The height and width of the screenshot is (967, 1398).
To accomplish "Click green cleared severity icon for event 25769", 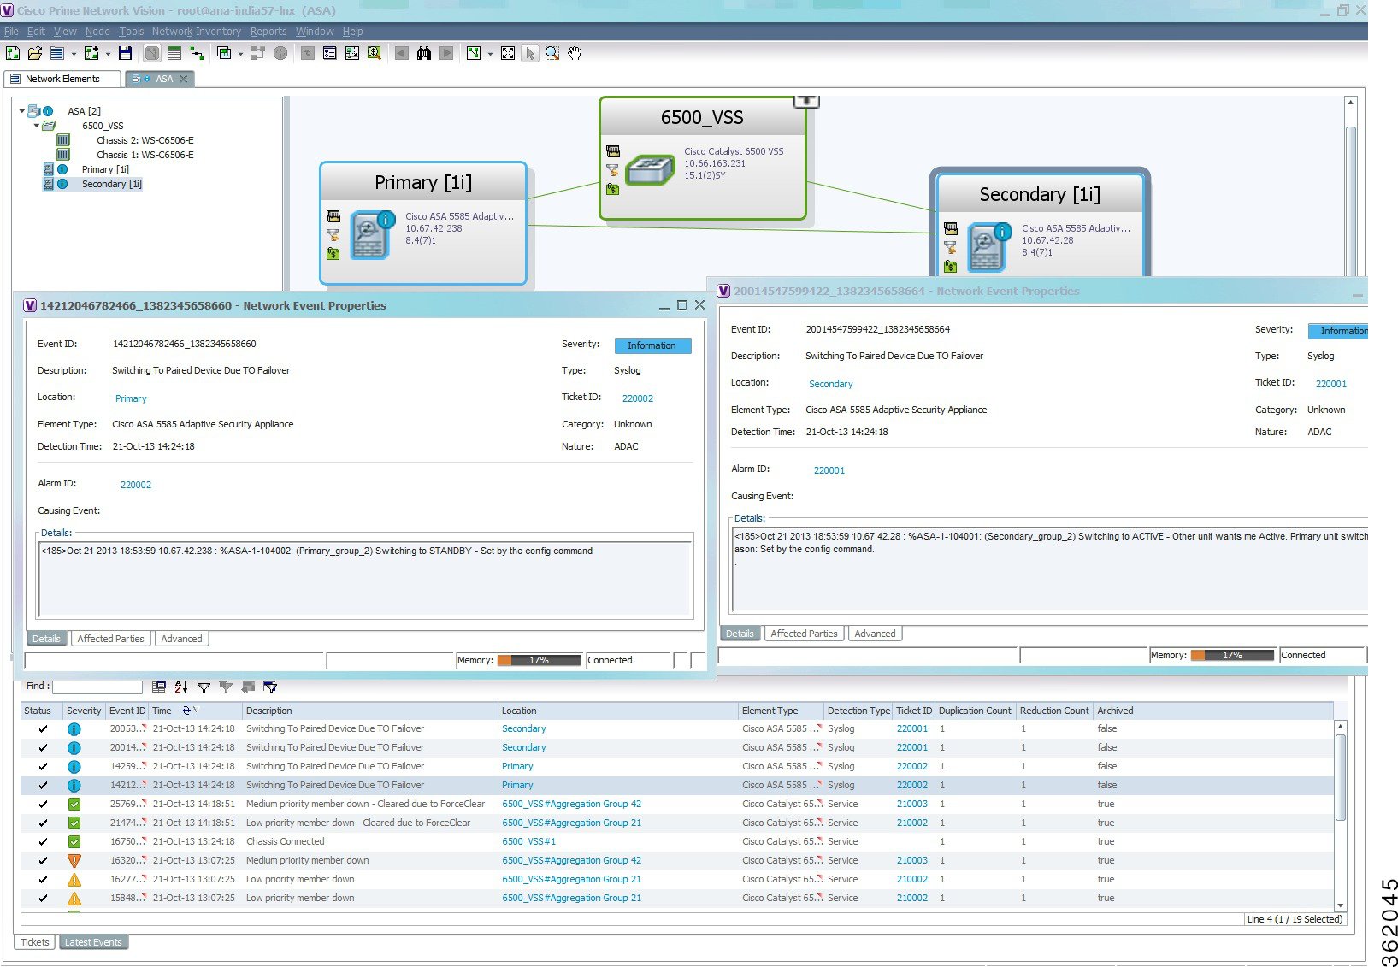I will click(x=74, y=804).
